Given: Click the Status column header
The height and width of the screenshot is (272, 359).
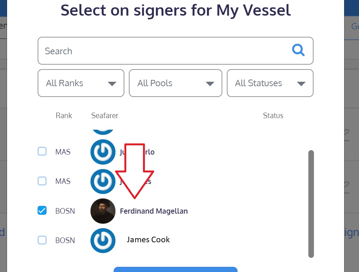Looking at the screenshot, I should click(273, 116).
